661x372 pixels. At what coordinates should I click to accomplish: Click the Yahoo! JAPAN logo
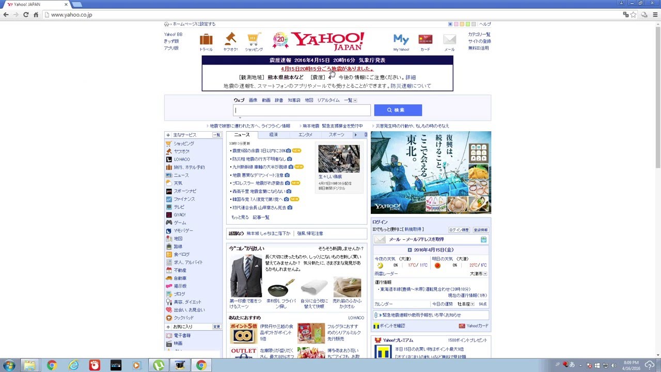[327, 41]
